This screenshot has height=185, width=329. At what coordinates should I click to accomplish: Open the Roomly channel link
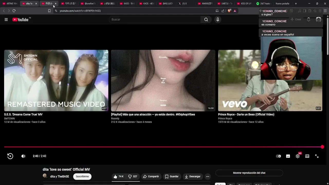115,118
